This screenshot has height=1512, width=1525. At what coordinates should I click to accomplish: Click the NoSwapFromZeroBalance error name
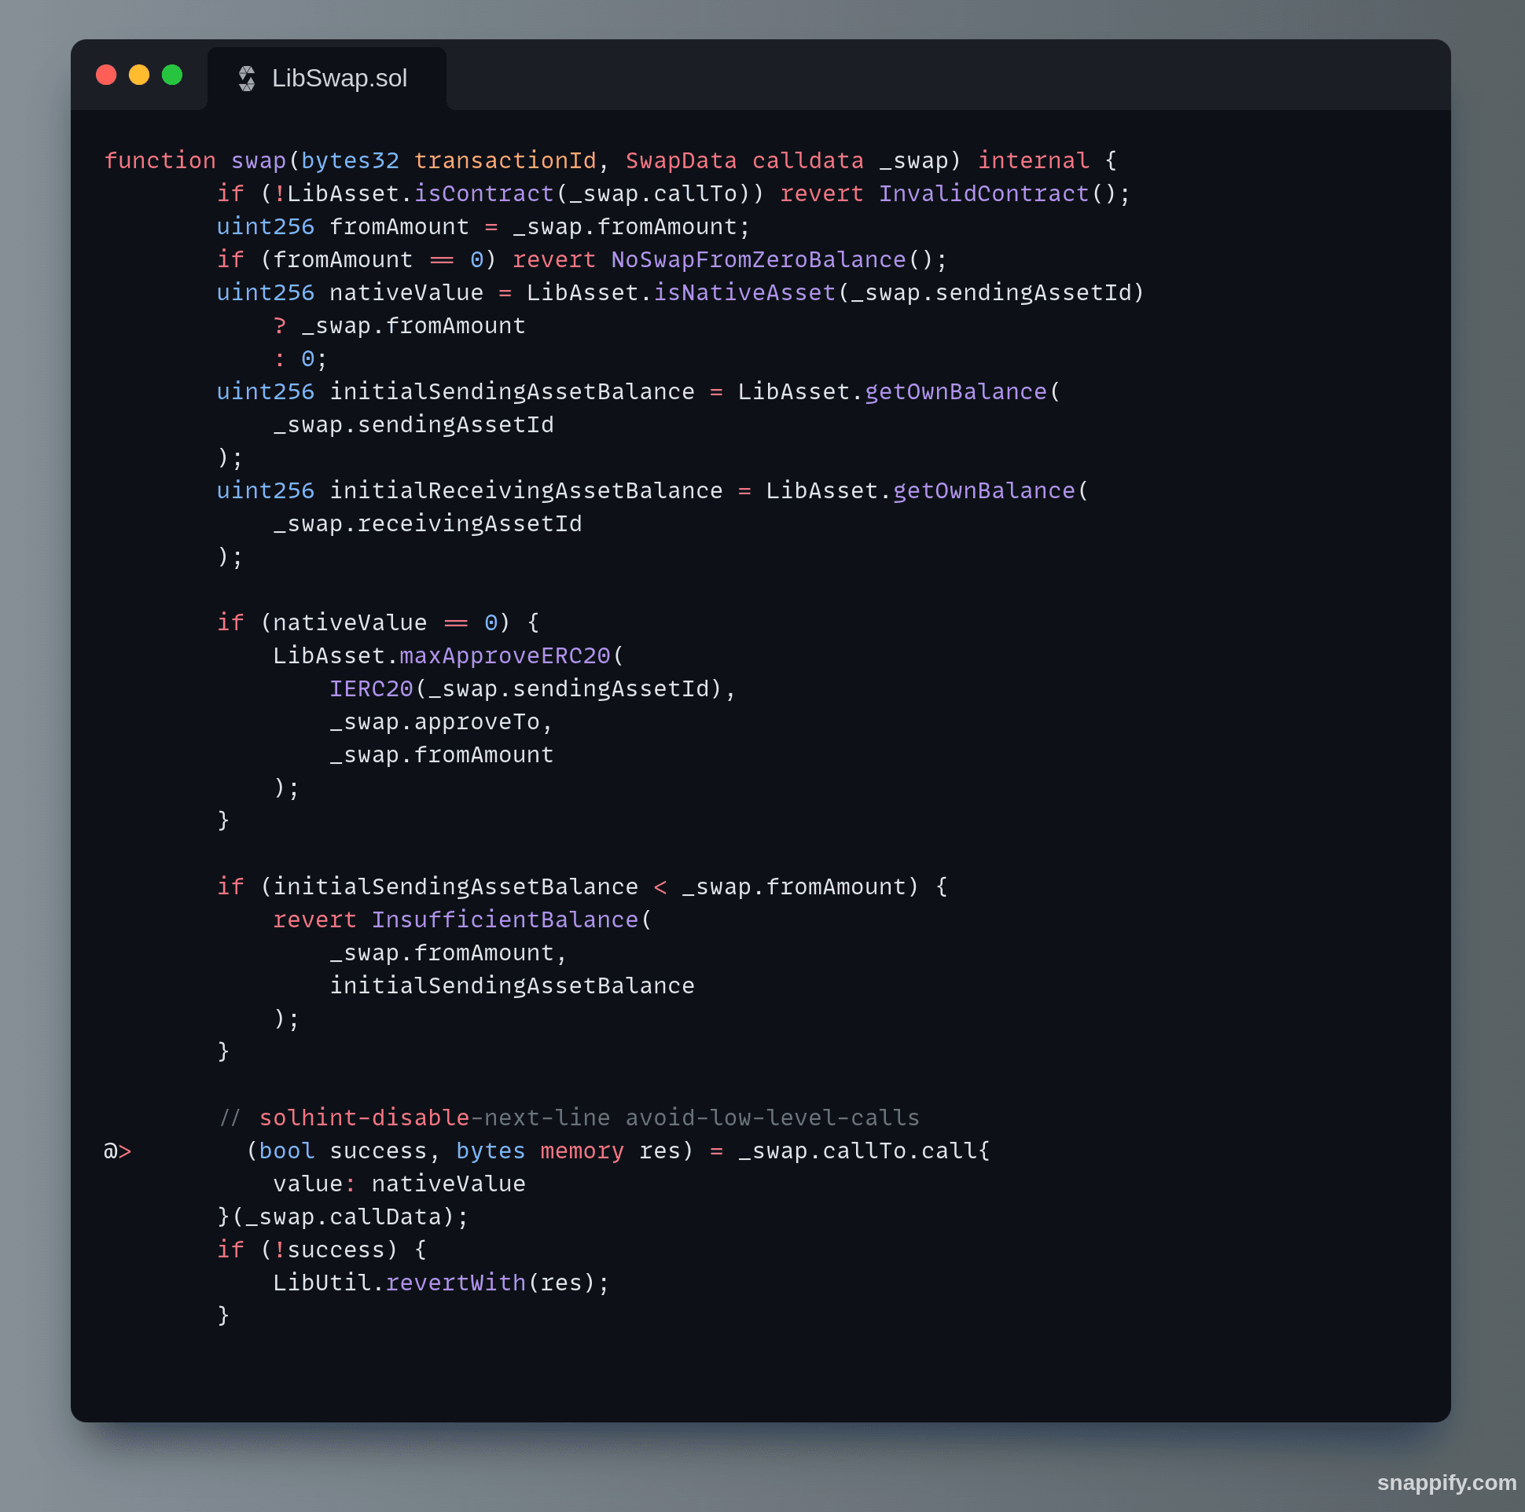pyautogui.click(x=758, y=259)
